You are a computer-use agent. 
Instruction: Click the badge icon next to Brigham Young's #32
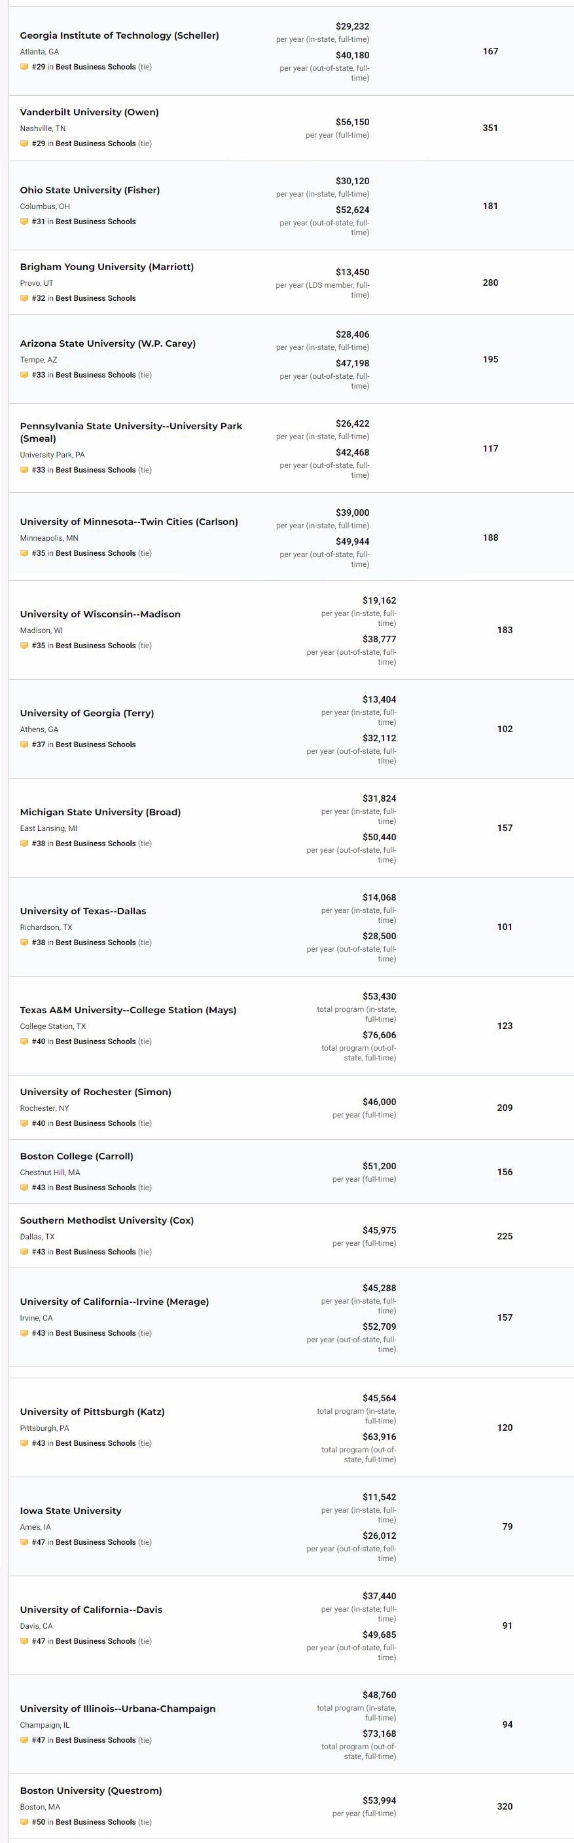point(24,298)
